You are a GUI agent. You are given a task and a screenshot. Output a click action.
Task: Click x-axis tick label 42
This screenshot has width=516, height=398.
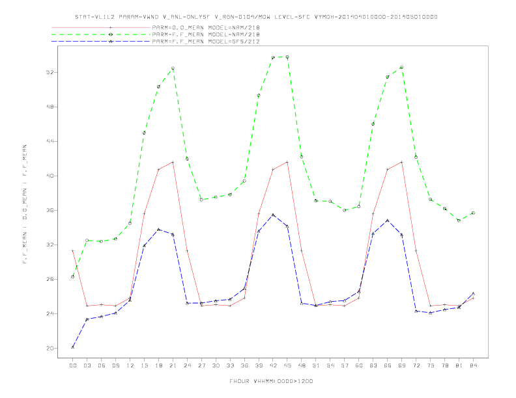coord(273,365)
